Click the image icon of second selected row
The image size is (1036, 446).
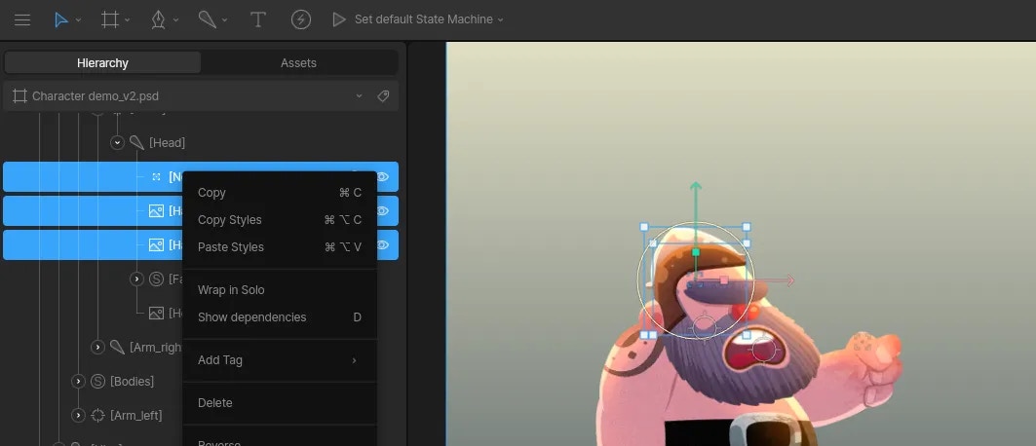pyautogui.click(x=156, y=211)
